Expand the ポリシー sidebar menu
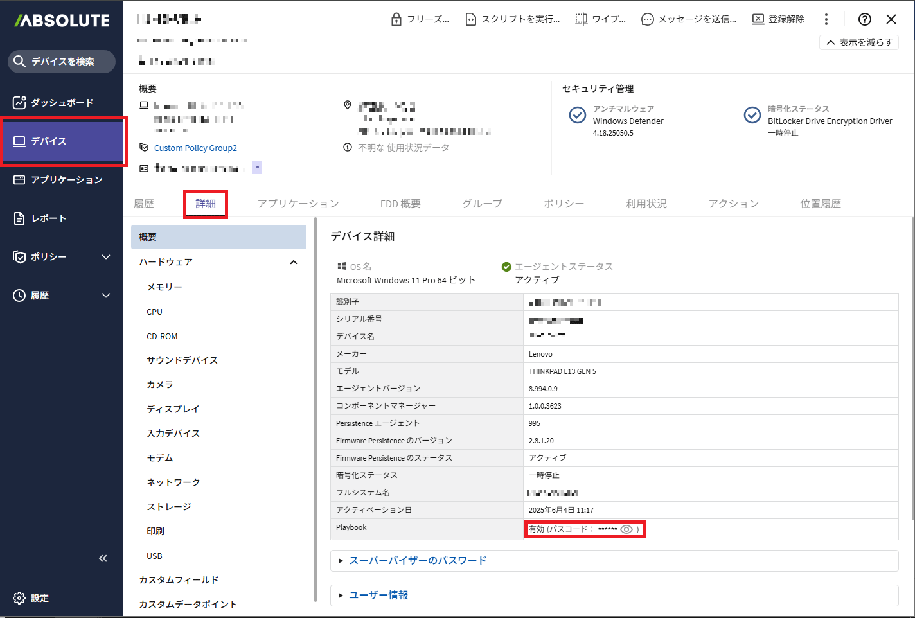 point(106,257)
